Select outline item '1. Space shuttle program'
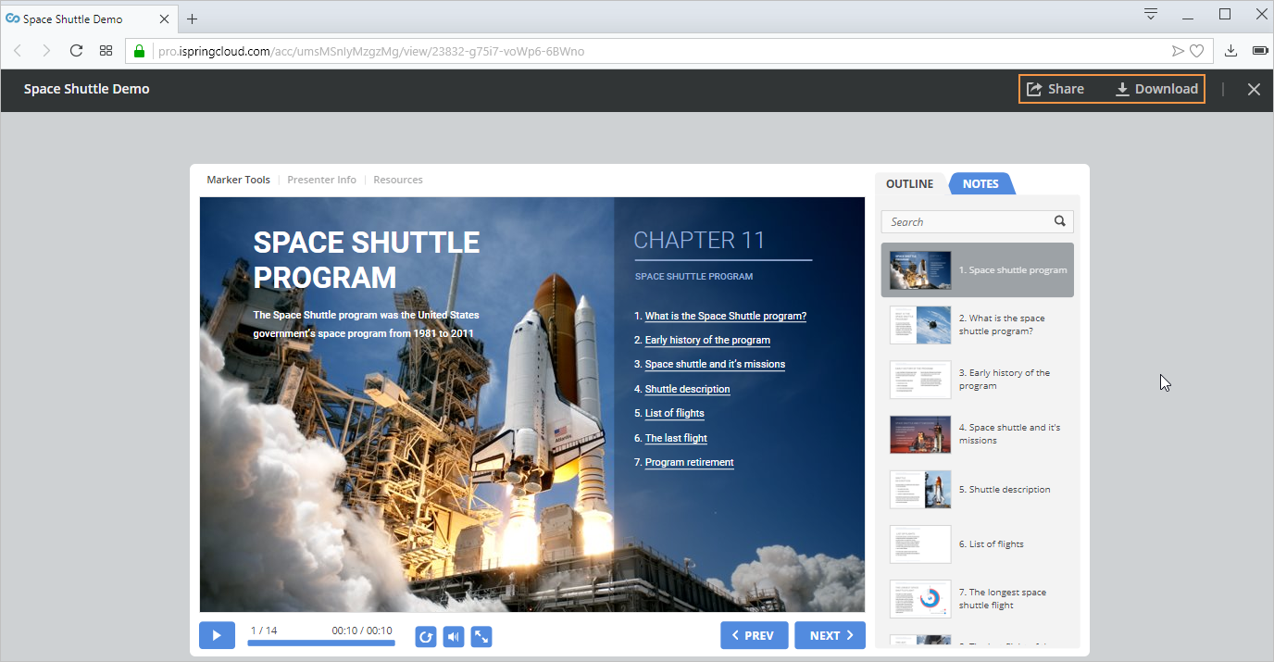 pyautogui.click(x=978, y=270)
